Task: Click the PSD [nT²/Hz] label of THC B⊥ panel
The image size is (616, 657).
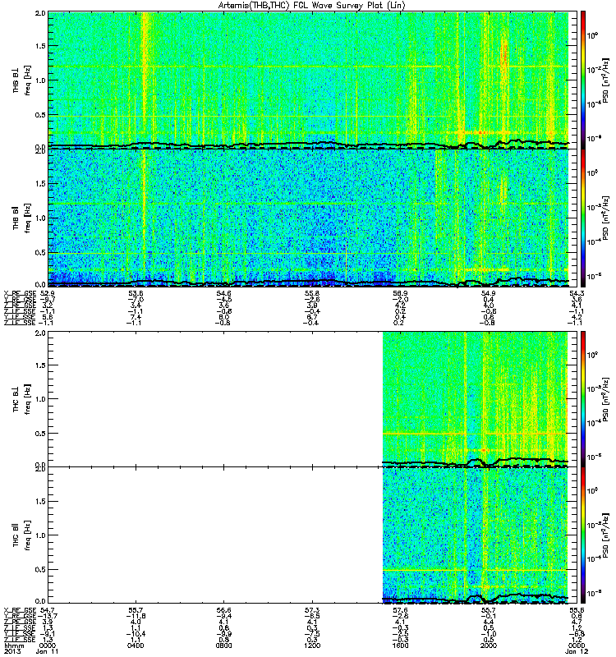Action: [x=606, y=399]
